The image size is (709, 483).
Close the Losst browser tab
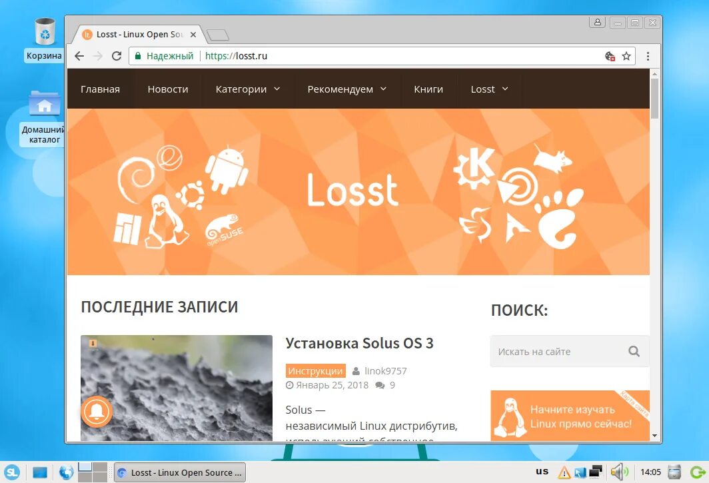click(193, 35)
